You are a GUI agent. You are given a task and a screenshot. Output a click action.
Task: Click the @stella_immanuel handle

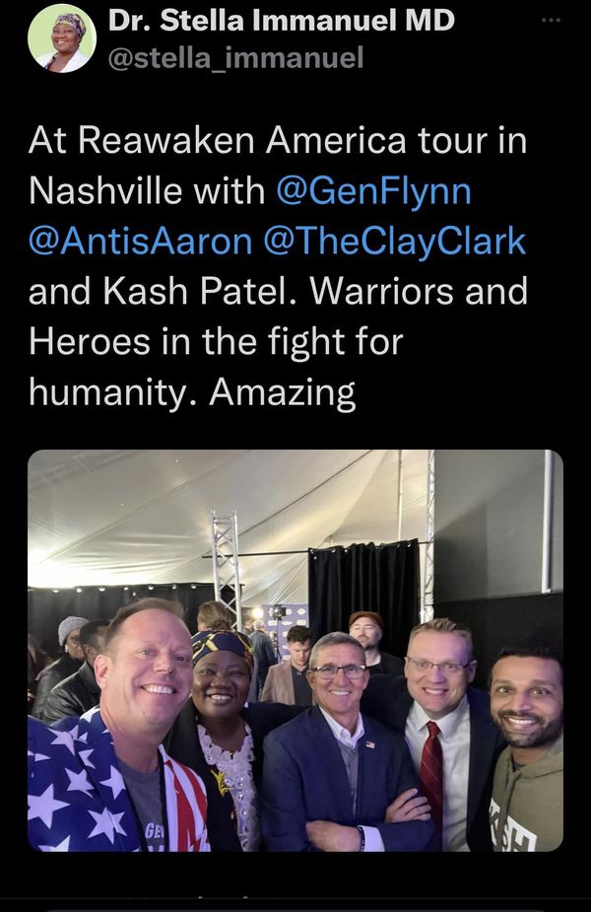236,59
